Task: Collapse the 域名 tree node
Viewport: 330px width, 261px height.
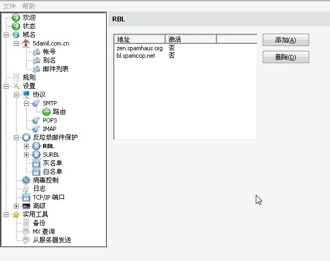Action: (x=6, y=35)
